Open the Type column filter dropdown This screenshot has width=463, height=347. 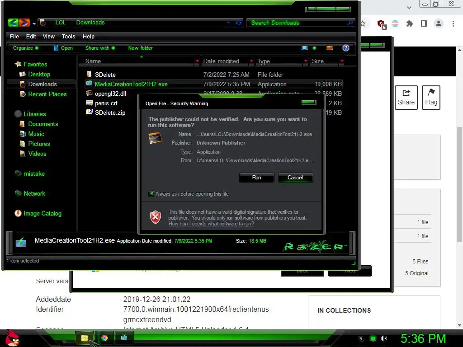(306, 61)
